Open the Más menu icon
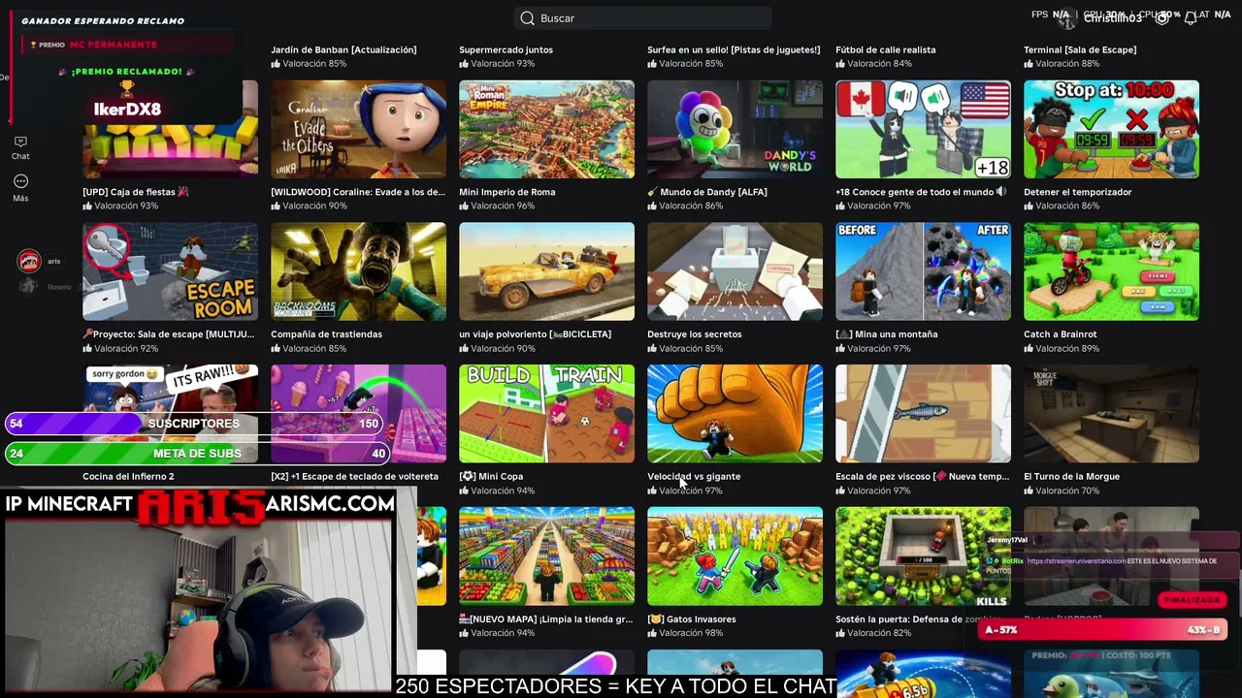The image size is (1242, 698). click(x=20, y=181)
